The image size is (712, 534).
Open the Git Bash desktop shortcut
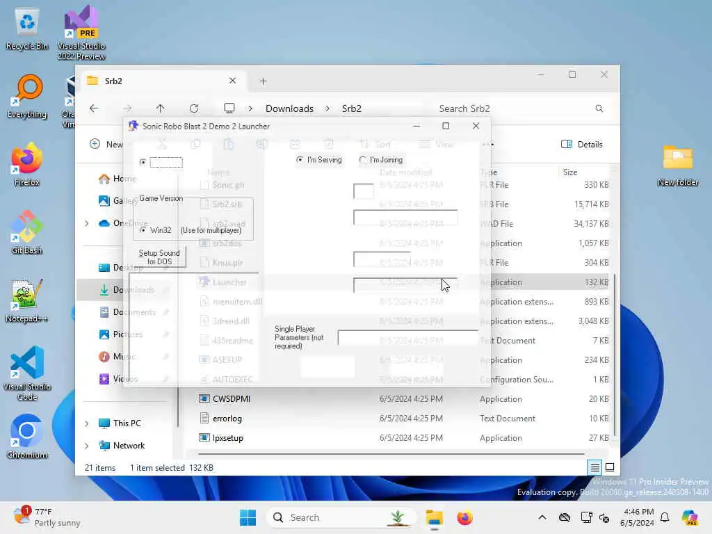[27, 233]
